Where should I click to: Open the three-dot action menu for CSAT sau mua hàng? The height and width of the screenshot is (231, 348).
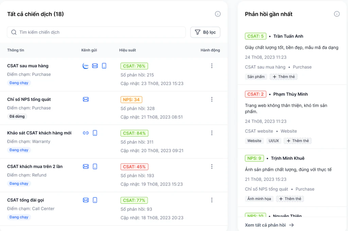click(x=212, y=66)
